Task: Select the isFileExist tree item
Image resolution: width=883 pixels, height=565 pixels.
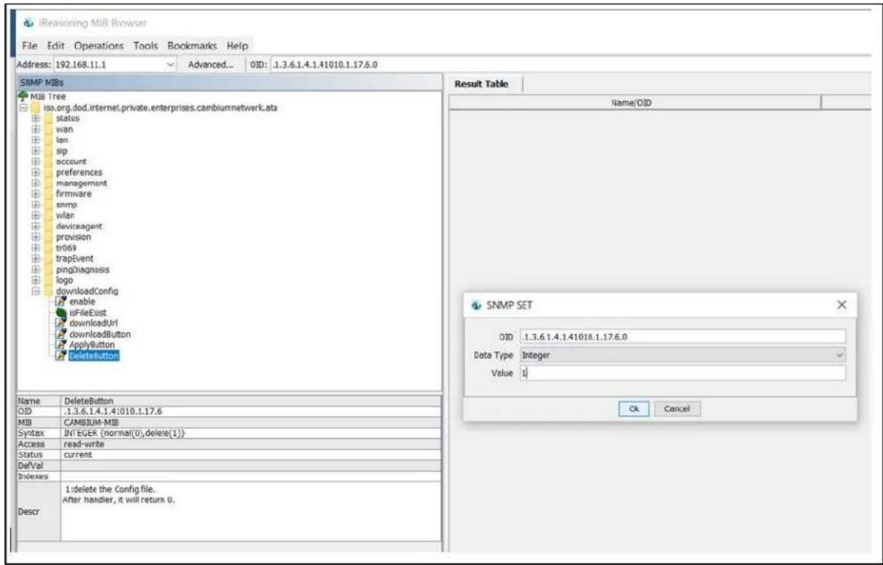Action: coord(87,312)
